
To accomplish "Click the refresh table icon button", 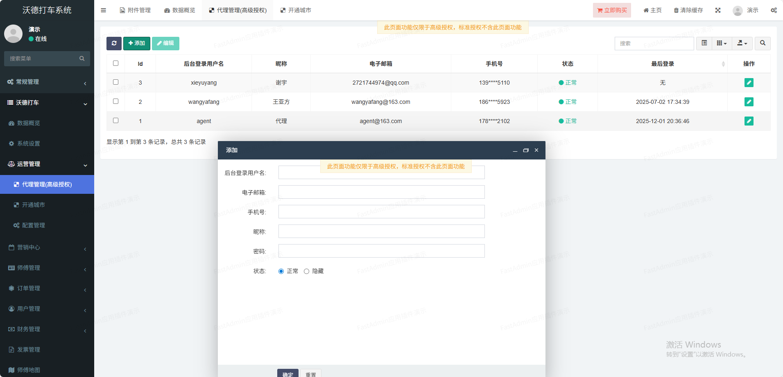I will click(x=114, y=43).
